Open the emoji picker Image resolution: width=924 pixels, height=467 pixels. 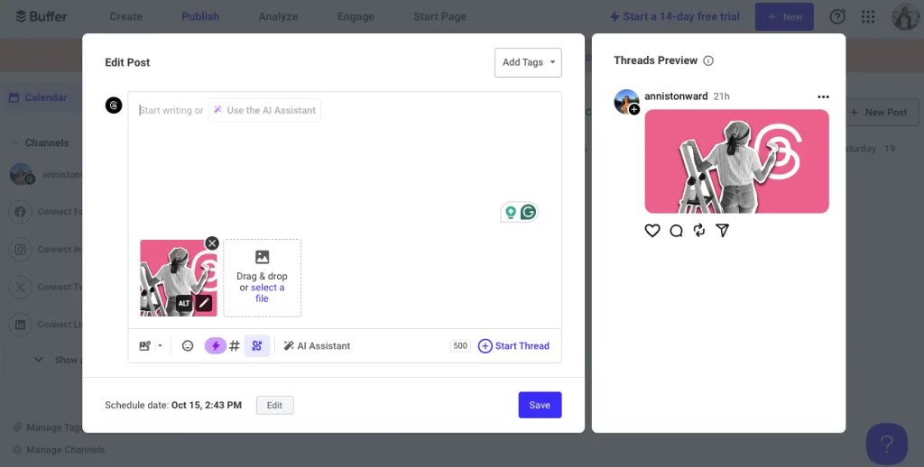(x=188, y=345)
